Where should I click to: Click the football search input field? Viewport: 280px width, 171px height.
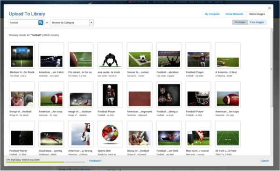click(x=23, y=22)
